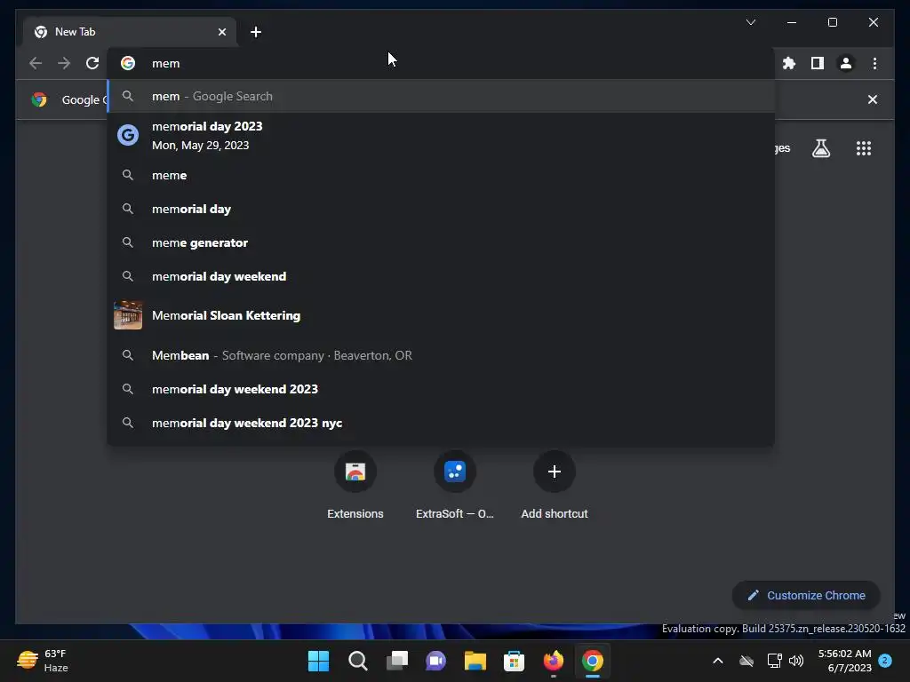Launch the Chat app from taskbar
Viewport: 910px width, 682px height.
tap(435, 661)
